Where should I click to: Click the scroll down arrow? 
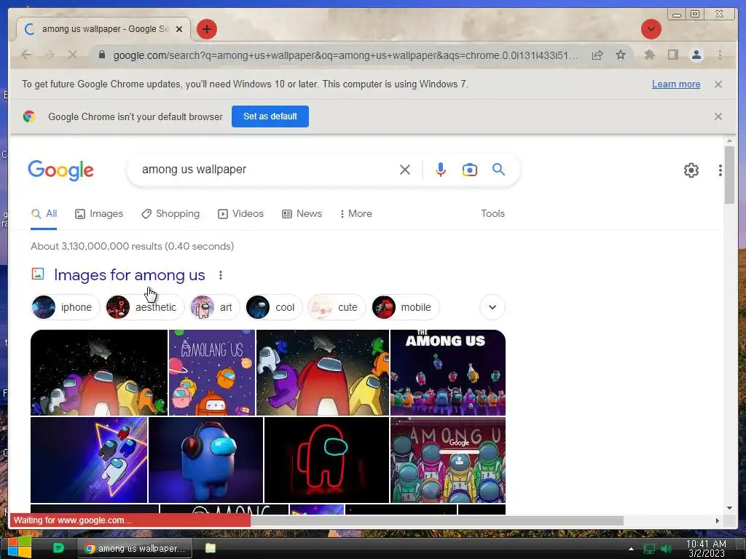point(729,508)
